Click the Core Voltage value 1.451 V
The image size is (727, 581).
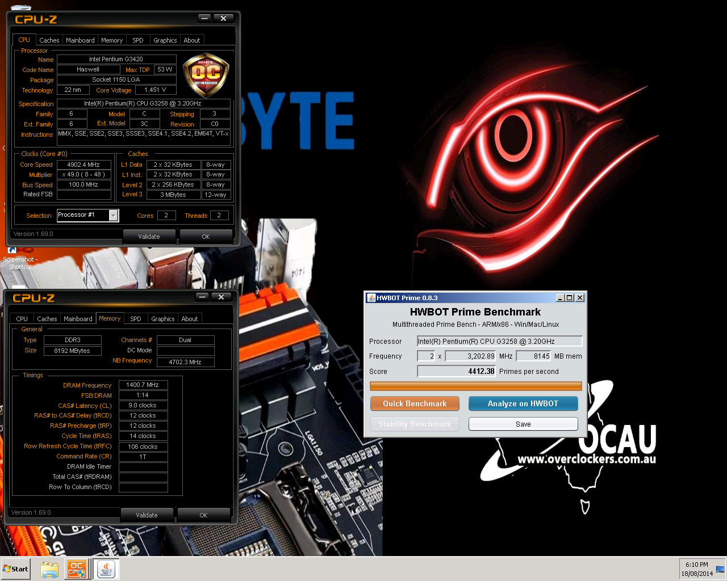156,90
